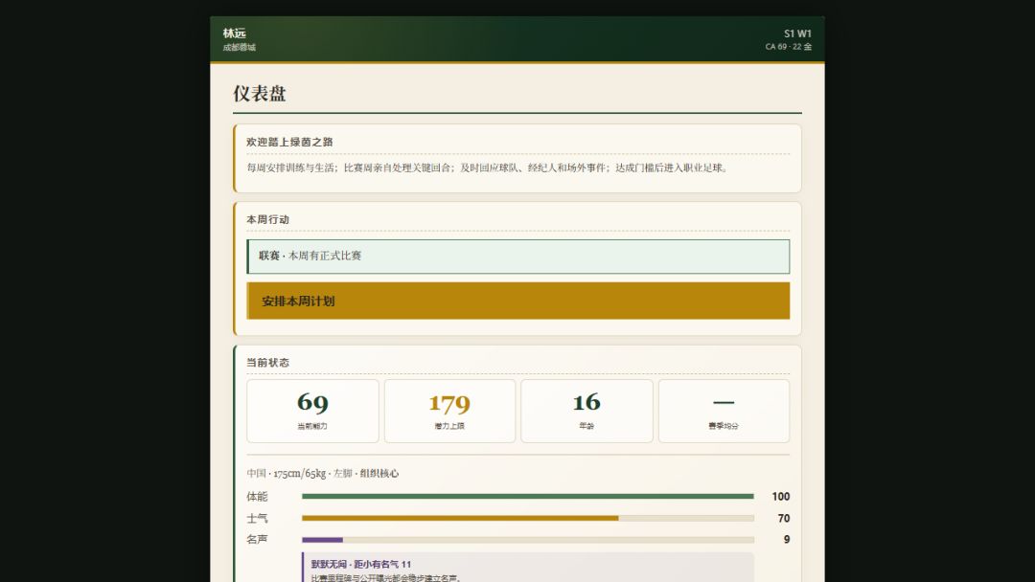Screen dimensions: 1035x582
Task: Click the CA 69 · 22 金 status
Action: pos(788,47)
